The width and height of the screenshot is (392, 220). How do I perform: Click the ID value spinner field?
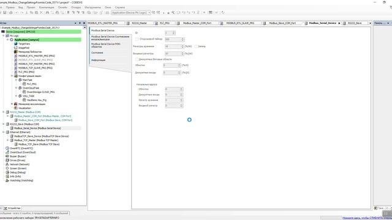coord(170,32)
